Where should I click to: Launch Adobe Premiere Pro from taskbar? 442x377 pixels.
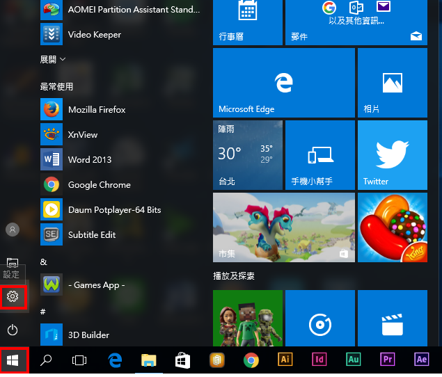pyautogui.click(x=388, y=359)
